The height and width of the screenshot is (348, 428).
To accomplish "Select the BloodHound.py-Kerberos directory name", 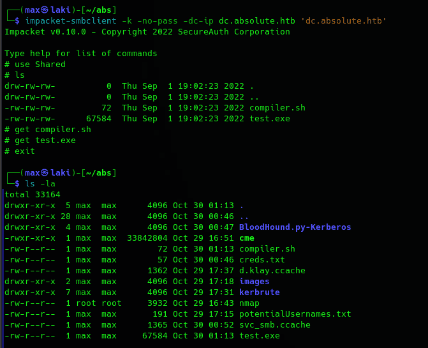I will (x=295, y=227).
